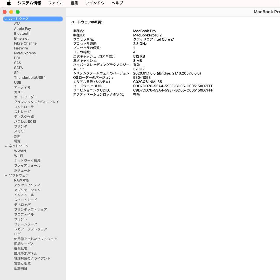Select ハードウェア in the sidebar
Viewport: 280px width, 280px height.
pos(33,19)
